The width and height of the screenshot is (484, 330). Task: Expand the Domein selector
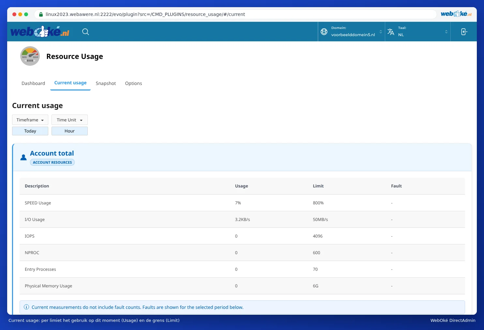351,32
